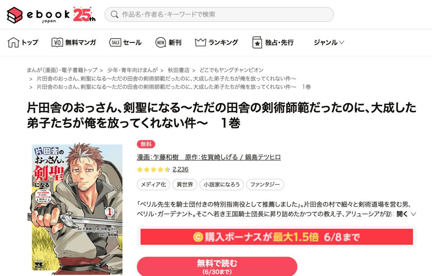Image resolution: width=432 pixels, height=276 pixels.
Task: Click the house icon for トップ
Action: pyautogui.click(x=13, y=42)
